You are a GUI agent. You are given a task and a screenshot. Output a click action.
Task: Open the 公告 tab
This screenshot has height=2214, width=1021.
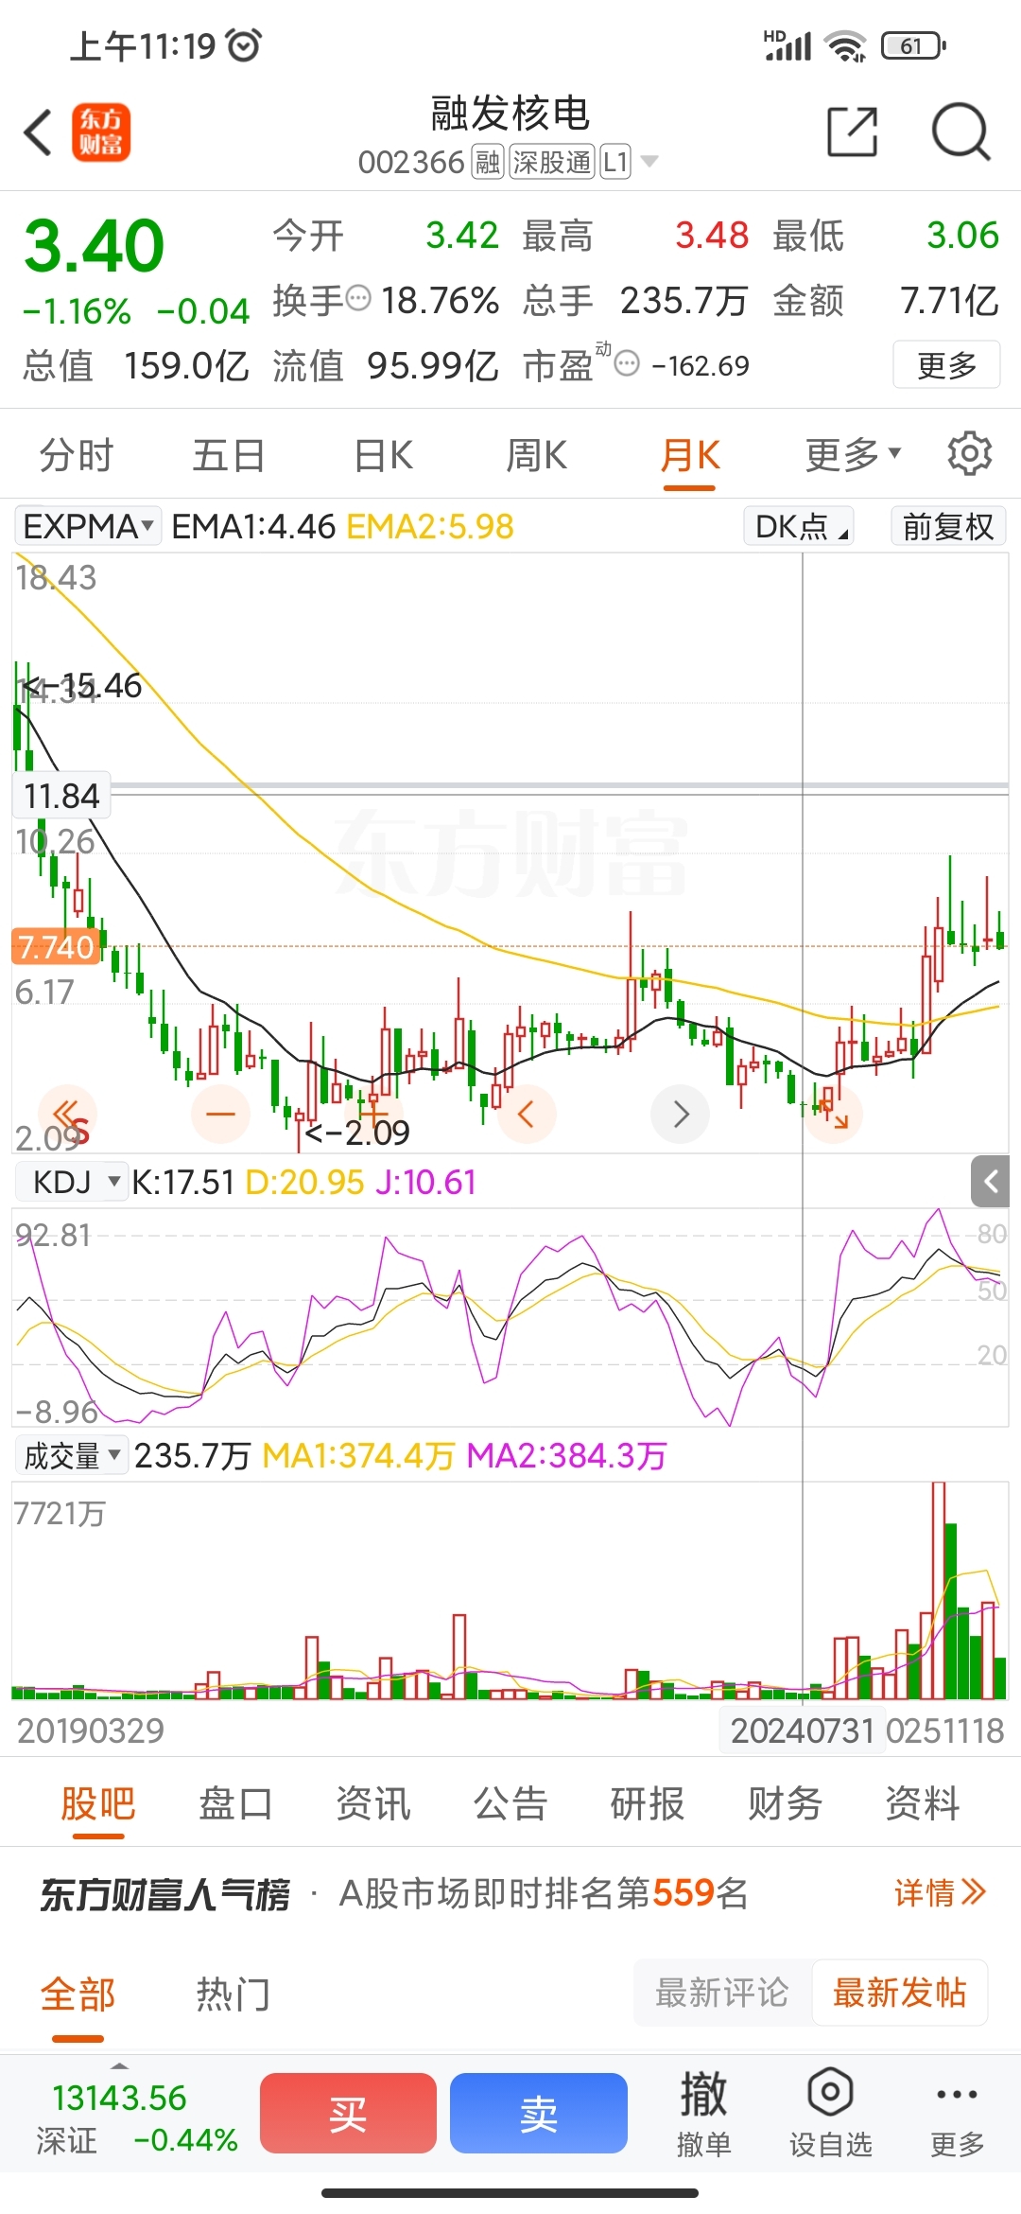point(510,1802)
